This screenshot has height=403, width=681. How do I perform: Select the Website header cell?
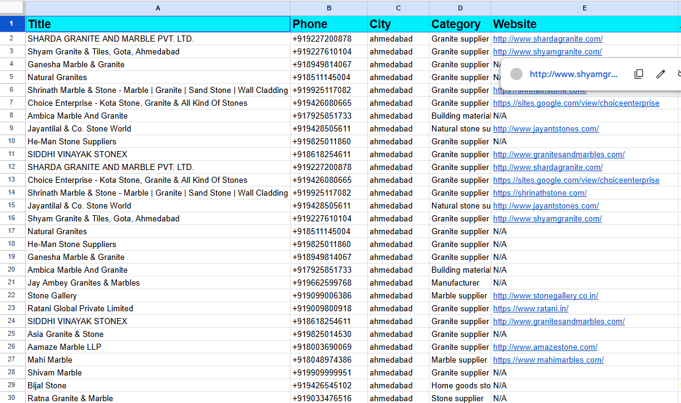pyautogui.click(x=584, y=24)
